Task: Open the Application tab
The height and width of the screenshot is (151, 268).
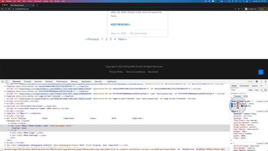Action: click(x=86, y=81)
